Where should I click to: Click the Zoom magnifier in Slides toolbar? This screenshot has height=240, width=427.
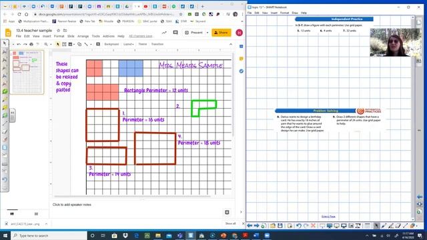[46, 44]
